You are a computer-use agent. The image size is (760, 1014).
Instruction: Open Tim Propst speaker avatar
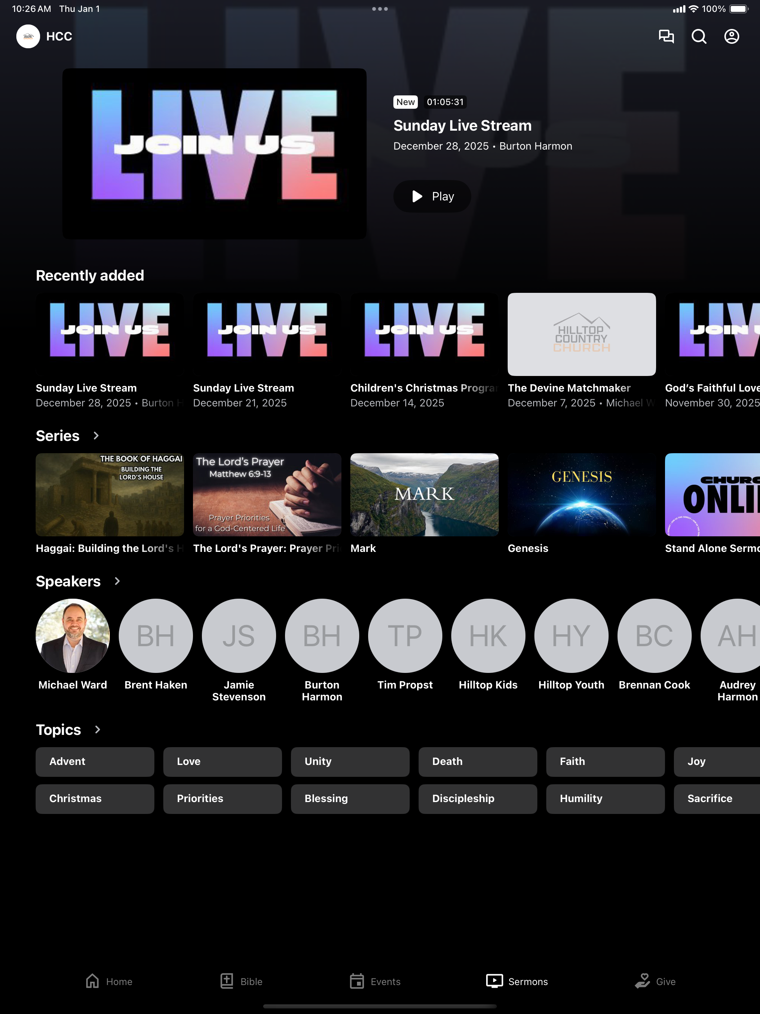pyautogui.click(x=405, y=635)
